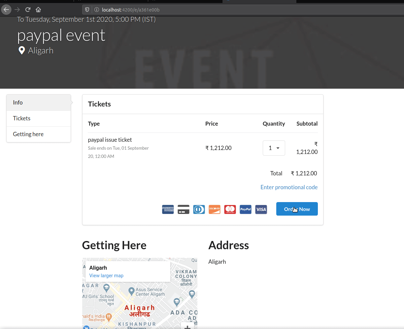The height and width of the screenshot is (329, 404).
Task: Click the Mastercard icon
Action: click(230, 209)
